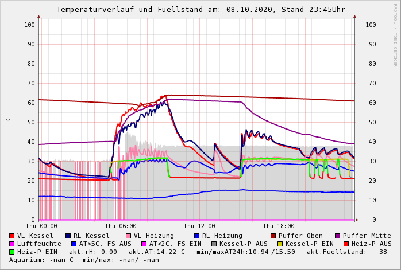Select the dark red Puffer Oben swatch
The height and width of the screenshot is (270, 401).
coord(273,236)
